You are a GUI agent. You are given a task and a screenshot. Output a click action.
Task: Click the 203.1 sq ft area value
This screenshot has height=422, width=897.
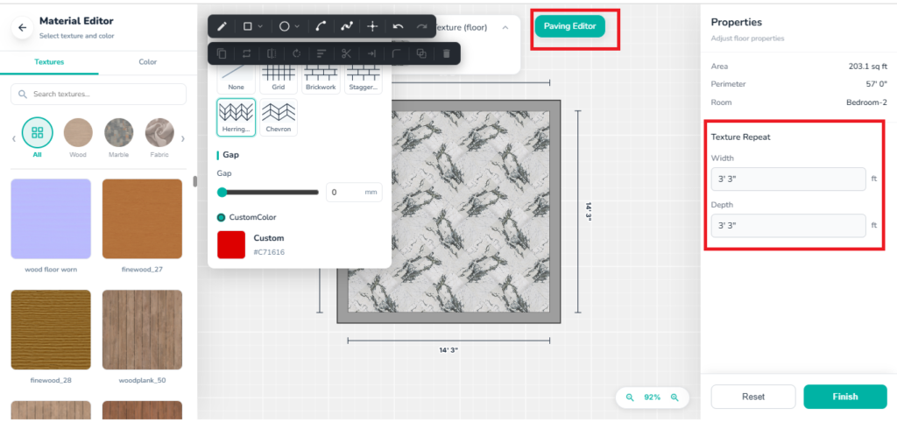(868, 67)
